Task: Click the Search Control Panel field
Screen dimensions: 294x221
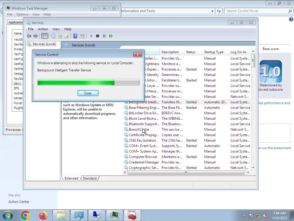Action: tap(257, 11)
